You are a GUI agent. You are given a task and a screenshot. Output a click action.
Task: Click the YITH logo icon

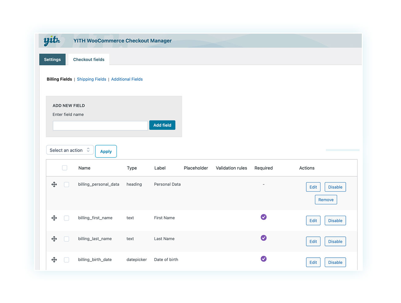tap(52, 41)
